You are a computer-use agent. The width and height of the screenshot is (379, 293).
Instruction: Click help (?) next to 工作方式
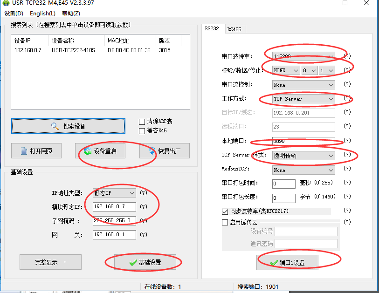click(347, 99)
